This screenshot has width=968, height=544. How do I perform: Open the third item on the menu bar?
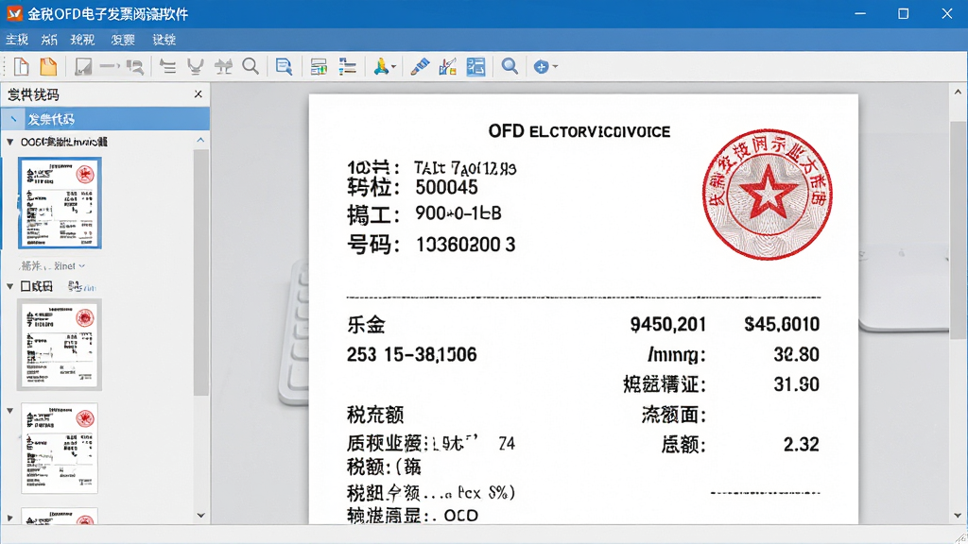[83, 40]
